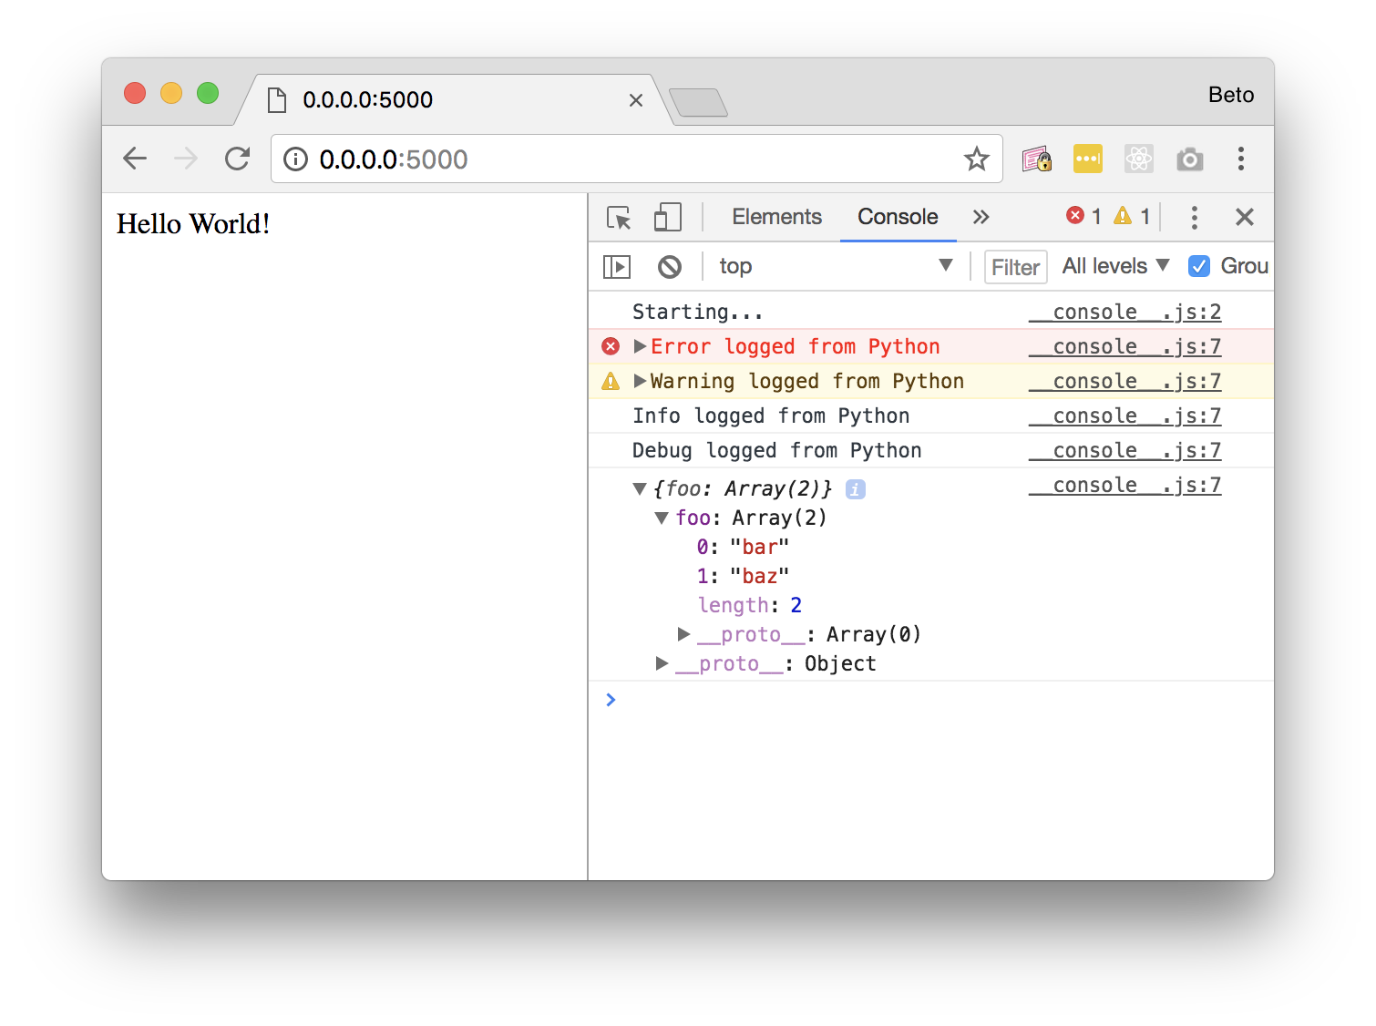The height and width of the screenshot is (1026, 1376).
Task: Expand the Error logged from Python message
Action: click(x=640, y=346)
